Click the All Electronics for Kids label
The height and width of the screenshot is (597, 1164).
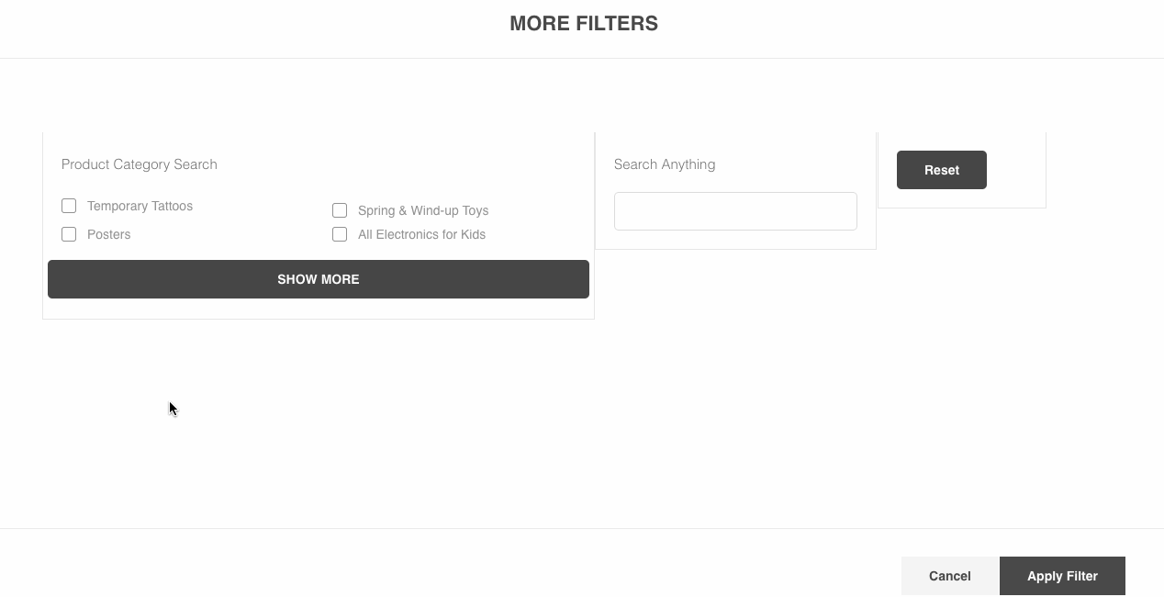click(421, 234)
